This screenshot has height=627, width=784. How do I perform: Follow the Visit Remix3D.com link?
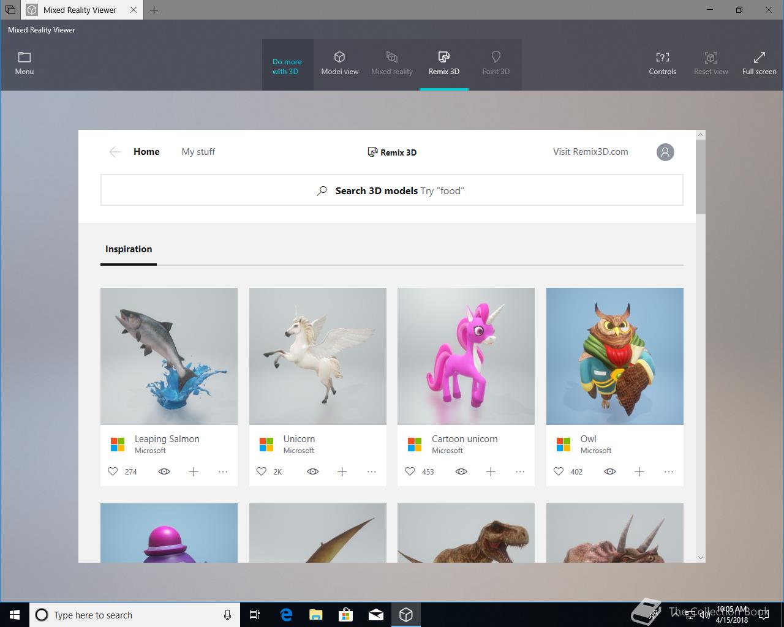pos(590,152)
